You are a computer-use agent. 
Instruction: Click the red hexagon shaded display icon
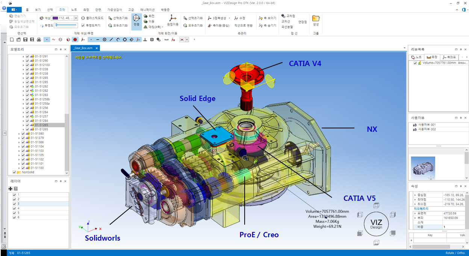click(75, 39)
